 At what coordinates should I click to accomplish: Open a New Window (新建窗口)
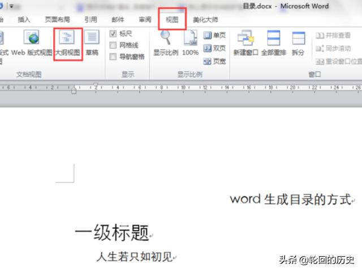245,44
